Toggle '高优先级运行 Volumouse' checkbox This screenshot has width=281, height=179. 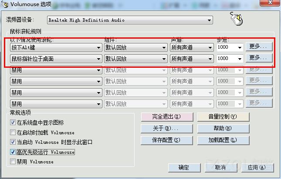[x=13, y=152]
